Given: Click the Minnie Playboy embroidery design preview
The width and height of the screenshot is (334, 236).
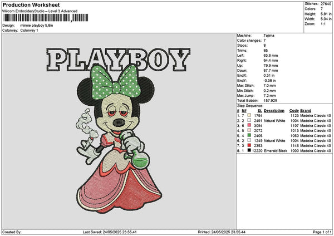Looking at the screenshot, I should tap(119, 131).
